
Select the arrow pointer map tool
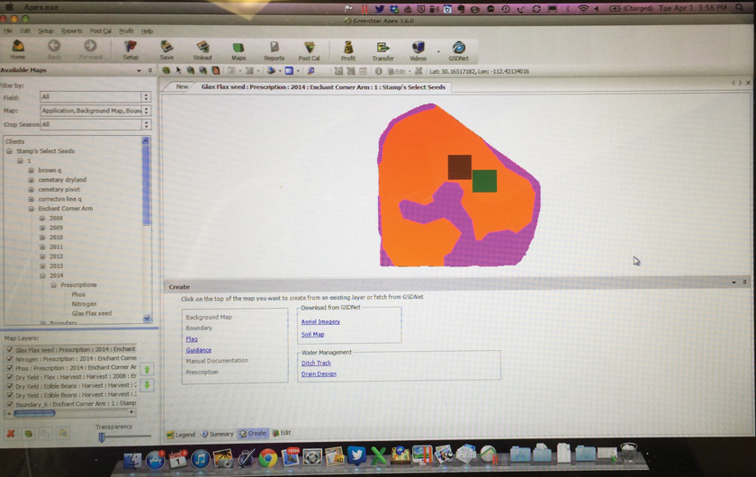pos(178,70)
